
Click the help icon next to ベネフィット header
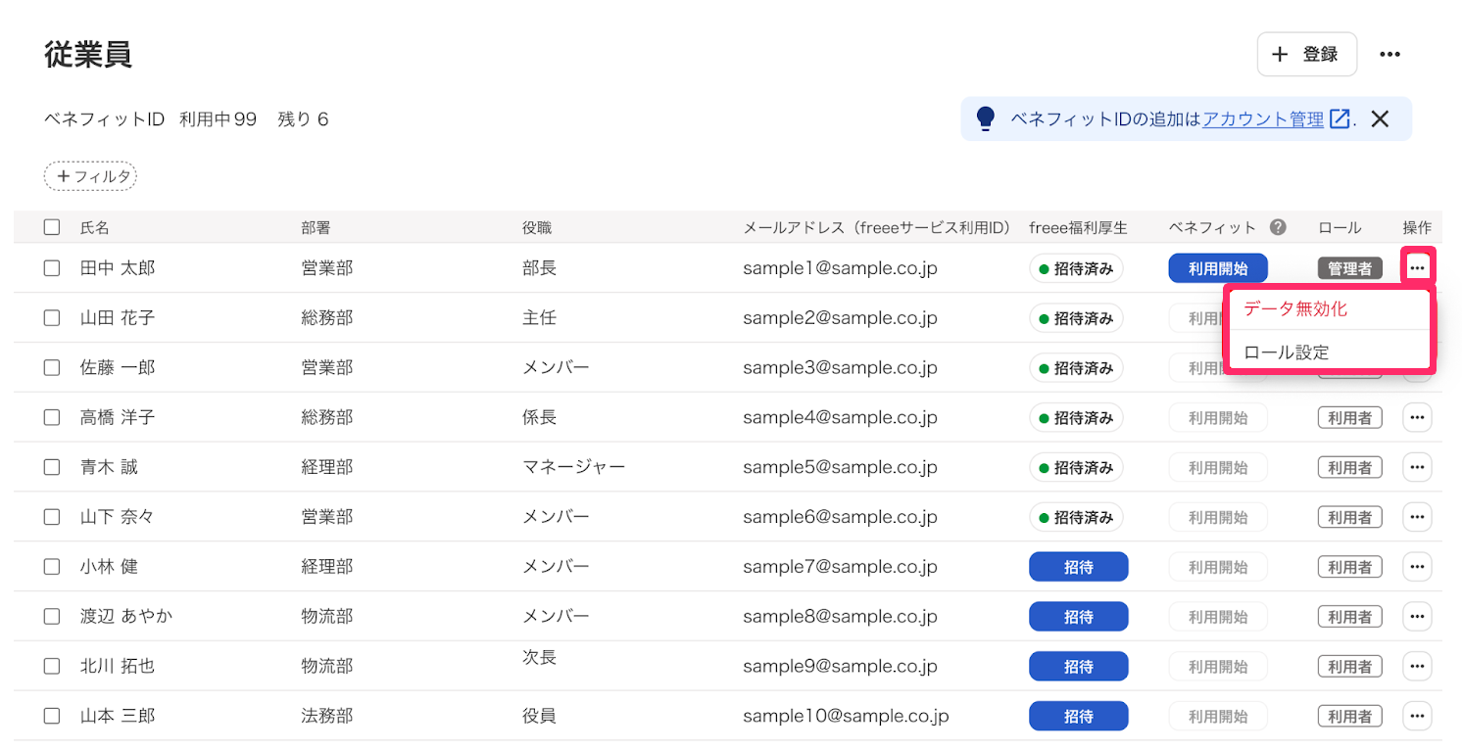pos(1278,227)
